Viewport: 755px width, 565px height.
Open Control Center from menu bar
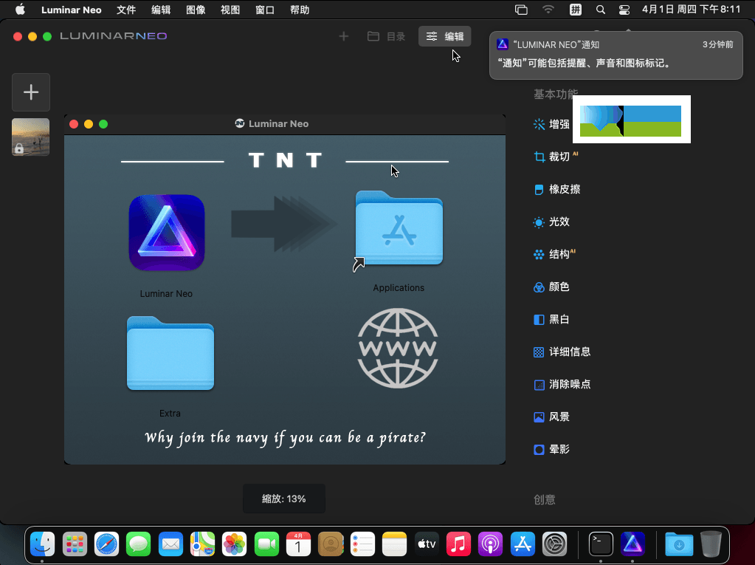click(x=624, y=10)
